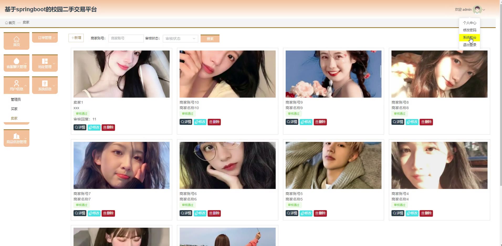Click the admin avatar icon
The height and width of the screenshot is (246, 502).
(x=477, y=10)
